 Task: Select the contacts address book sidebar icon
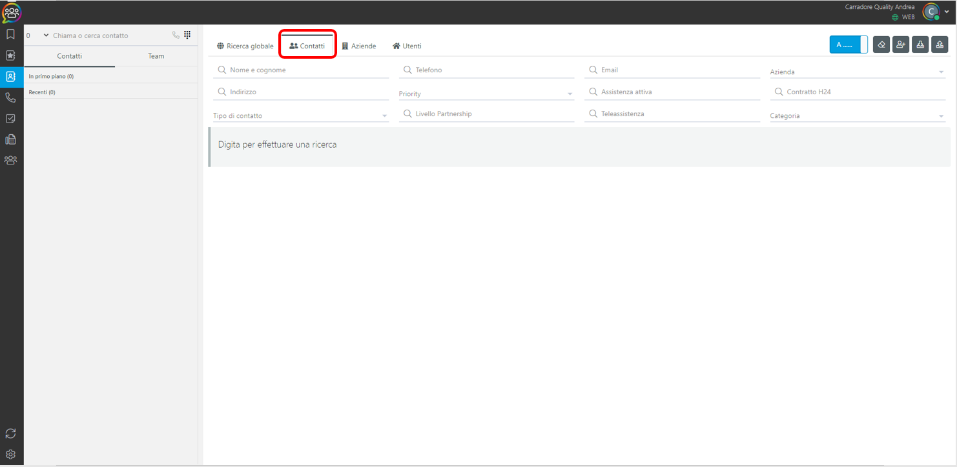(x=10, y=76)
